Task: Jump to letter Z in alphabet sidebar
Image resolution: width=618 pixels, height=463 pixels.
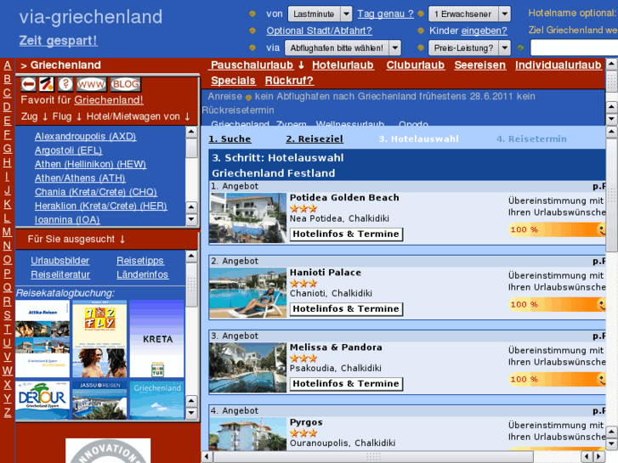Action: click(x=7, y=413)
